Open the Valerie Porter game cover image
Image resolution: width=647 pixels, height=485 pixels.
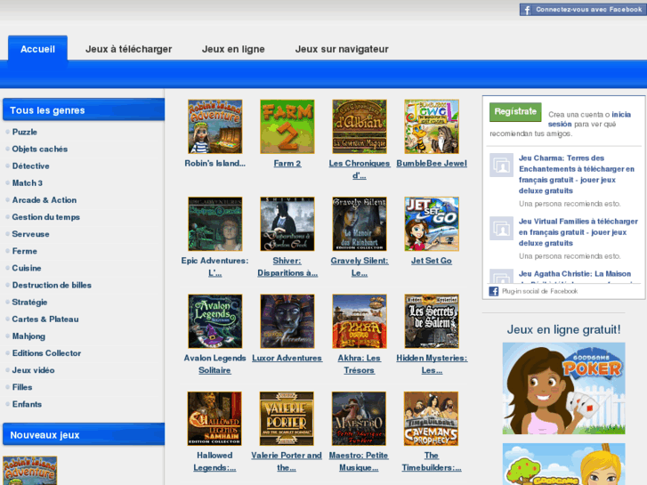point(287,418)
